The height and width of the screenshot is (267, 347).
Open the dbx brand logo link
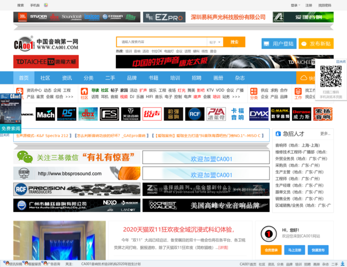coord(88,114)
